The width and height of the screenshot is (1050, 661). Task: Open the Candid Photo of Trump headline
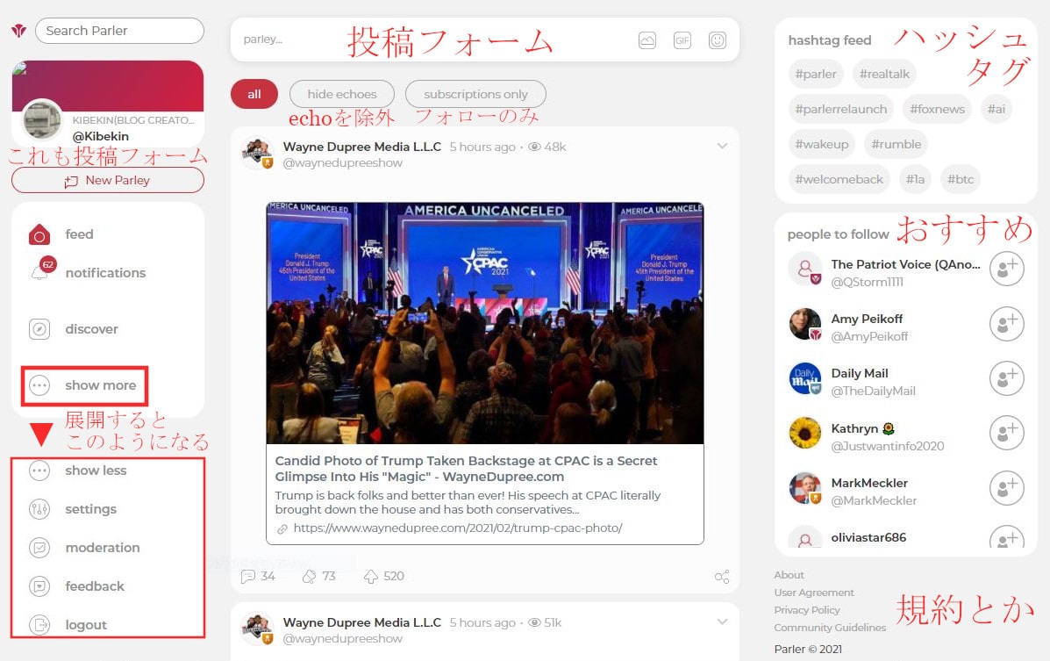tap(466, 469)
